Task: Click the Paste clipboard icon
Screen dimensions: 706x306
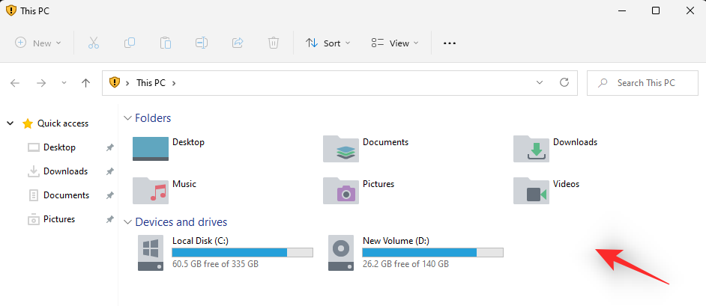Action: (165, 43)
